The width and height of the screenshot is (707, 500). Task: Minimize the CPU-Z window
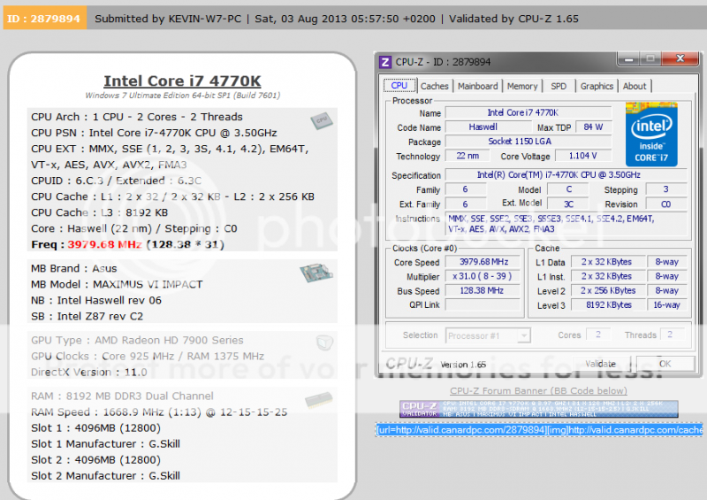pyautogui.click(x=629, y=60)
